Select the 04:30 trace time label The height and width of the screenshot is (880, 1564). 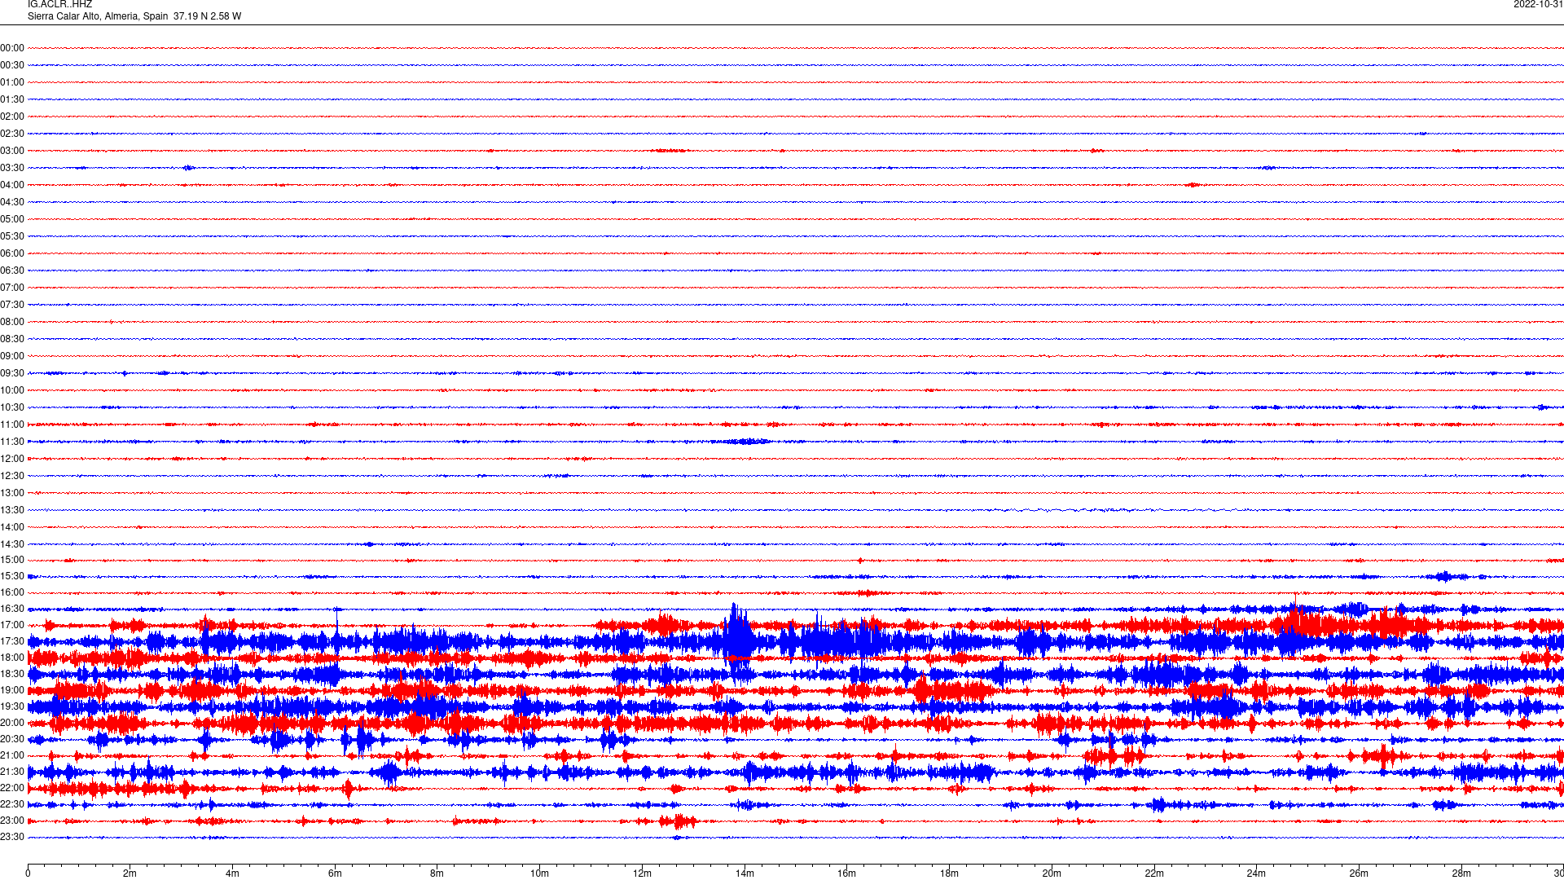tap(12, 202)
